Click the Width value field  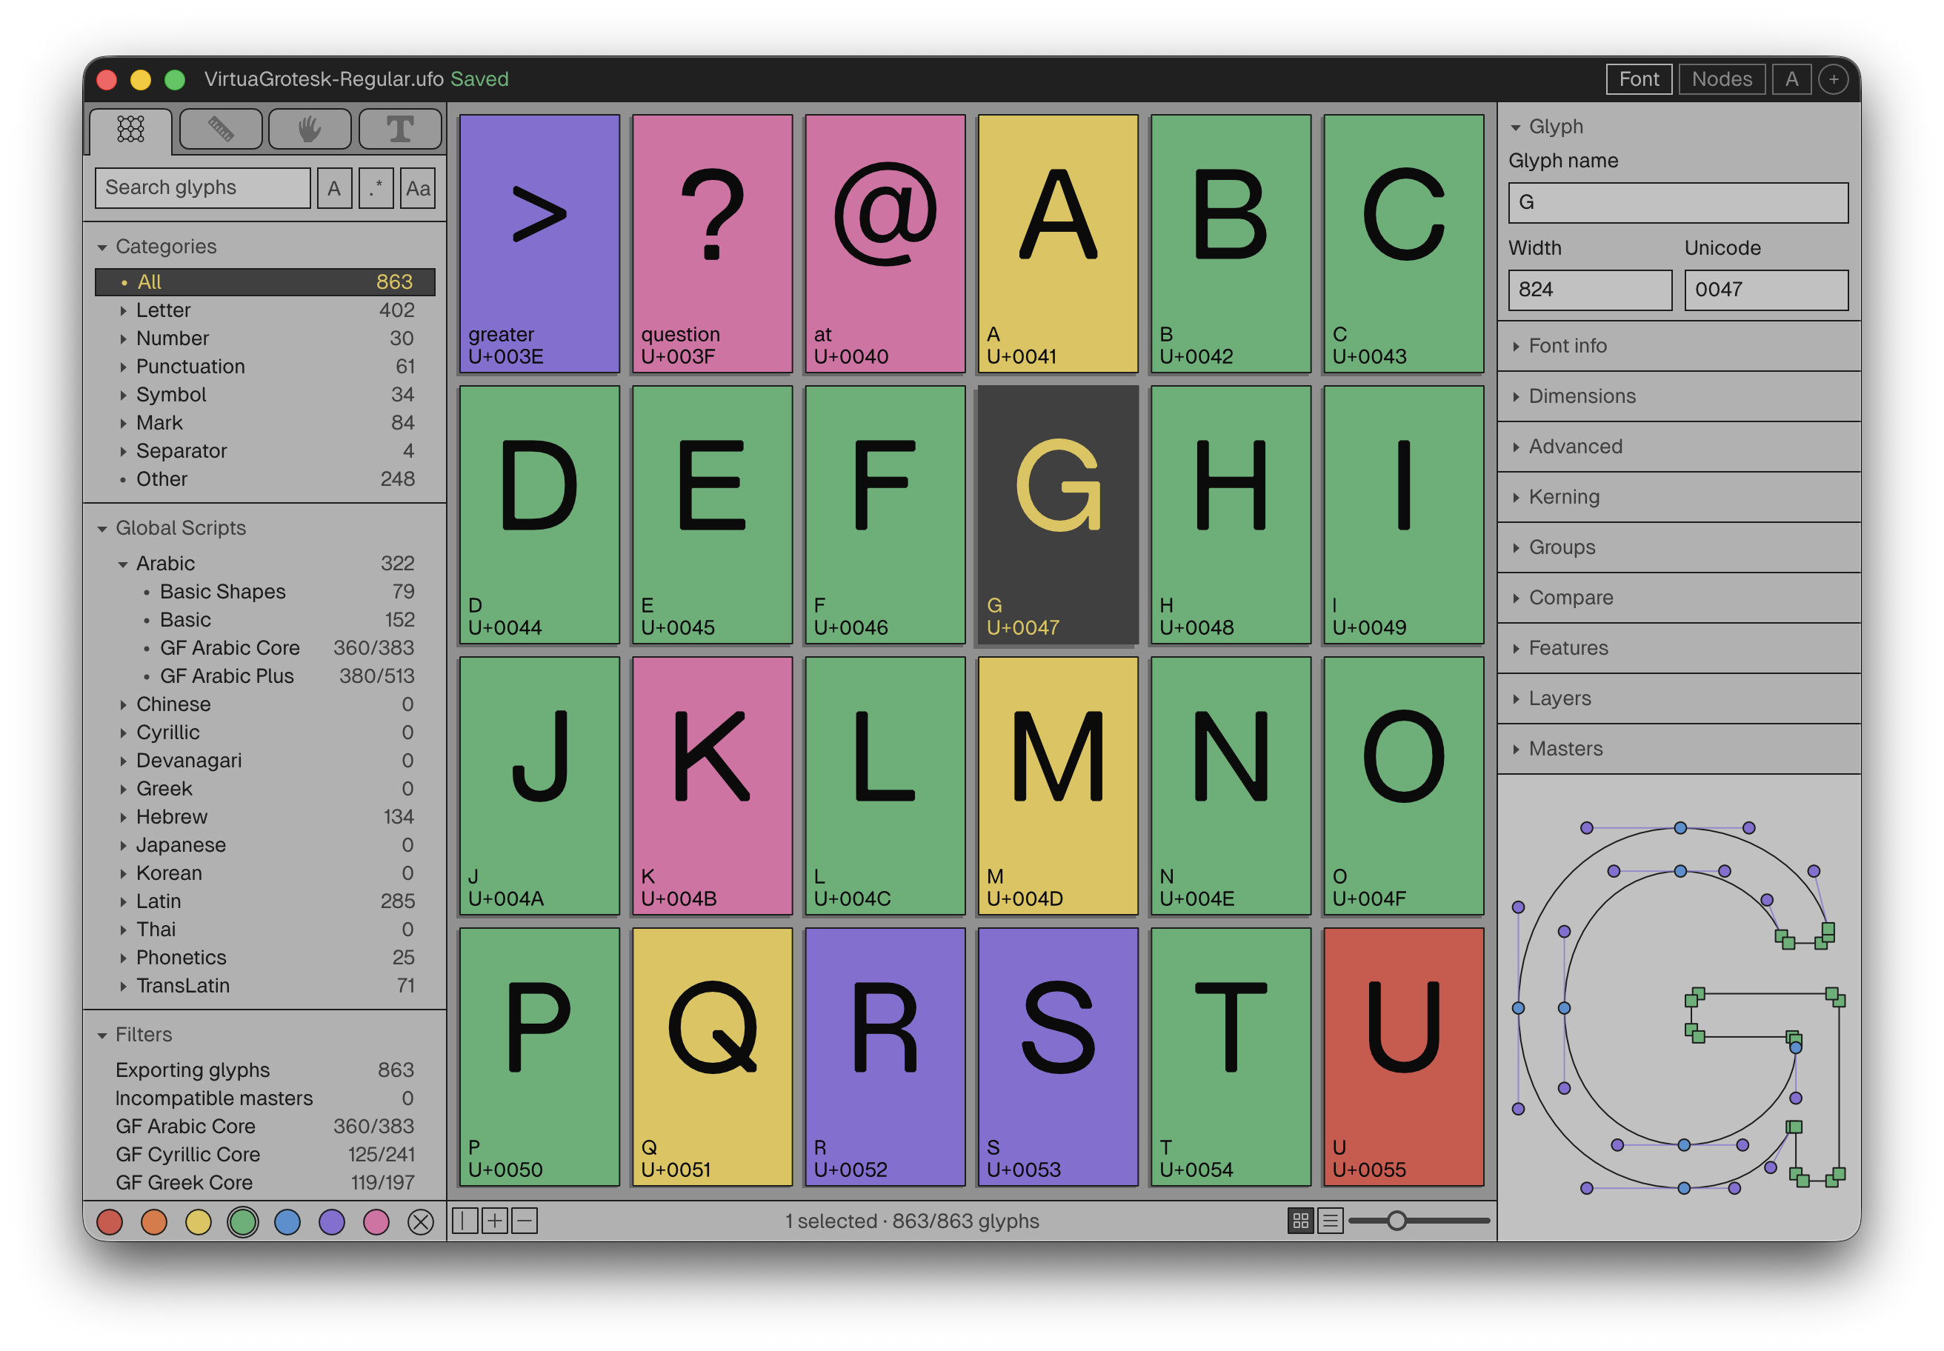pos(1589,290)
